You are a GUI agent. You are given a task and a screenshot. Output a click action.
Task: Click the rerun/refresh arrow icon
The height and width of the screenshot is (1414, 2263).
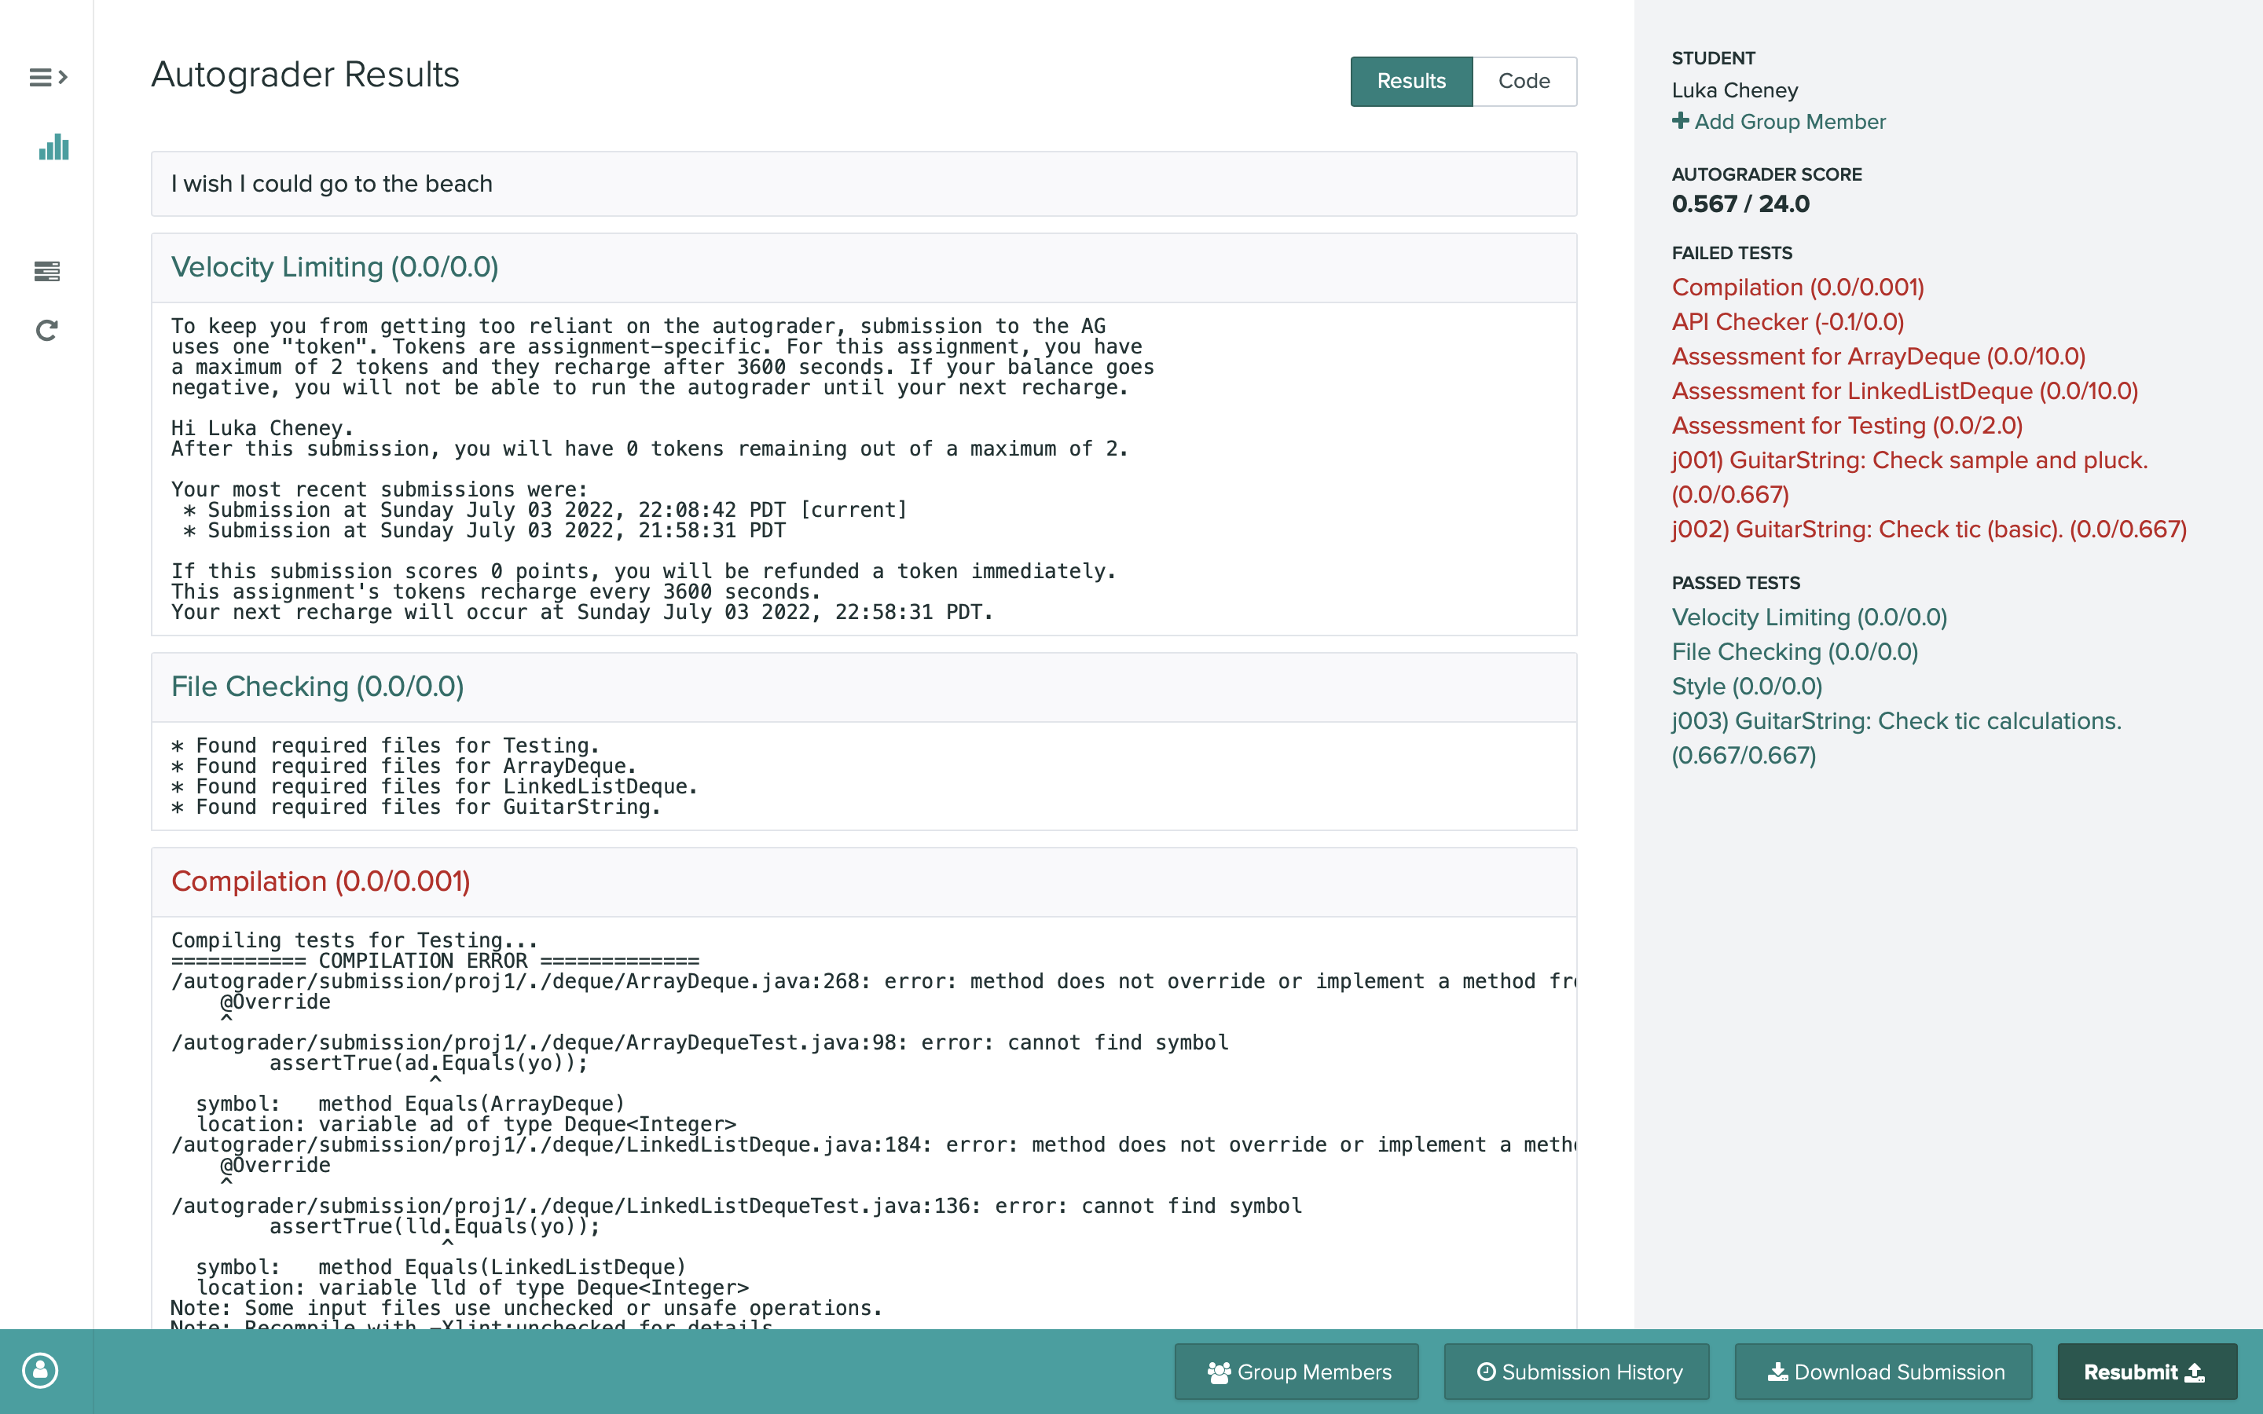point(47,330)
